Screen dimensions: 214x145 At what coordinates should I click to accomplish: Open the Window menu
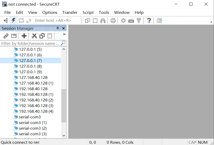click(122, 12)
